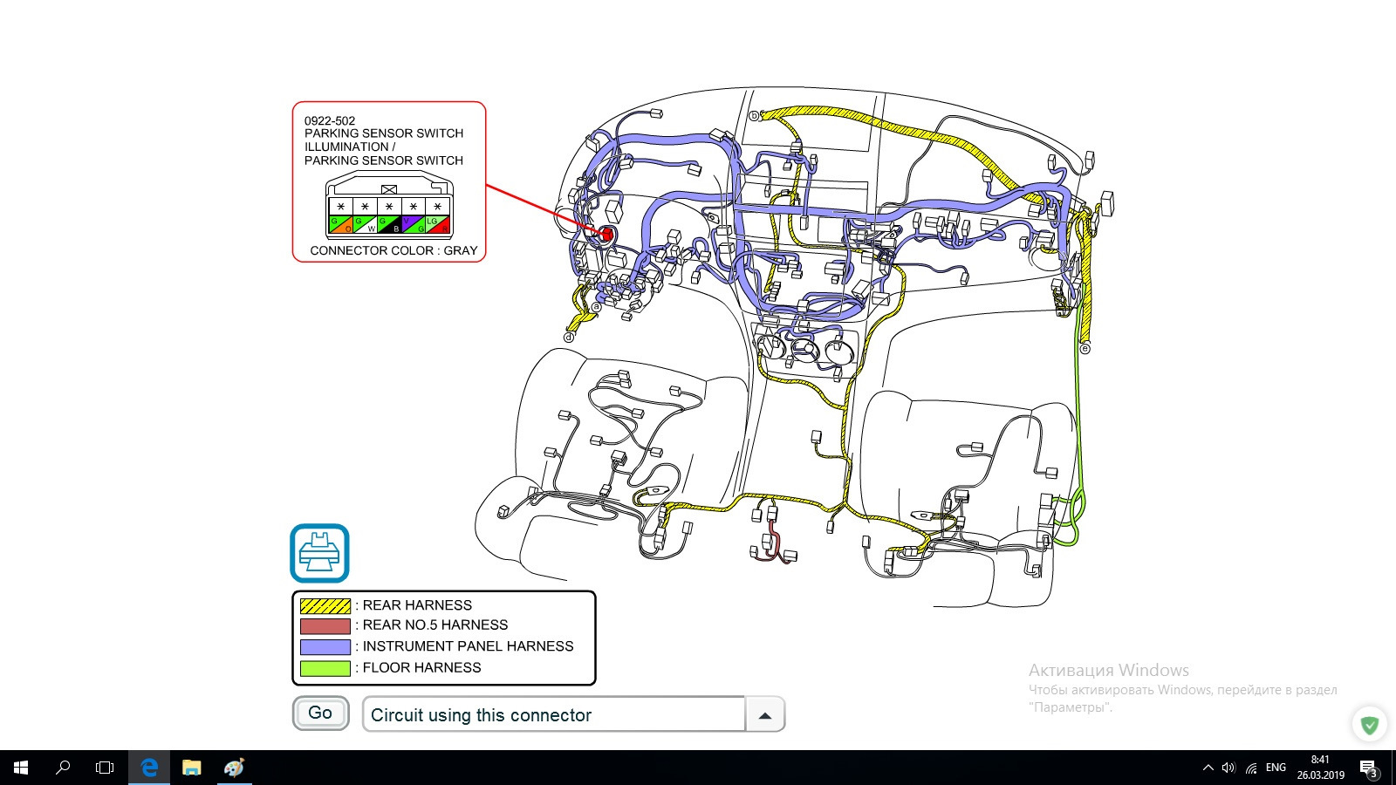The width and height of the screenshot is (1396, 785).
Task: Switch to Microsoft Edge in taskbar
Action: tap(149, 768)
